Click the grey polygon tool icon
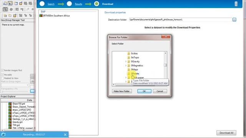246x138 pixels. tap(11, 9)
